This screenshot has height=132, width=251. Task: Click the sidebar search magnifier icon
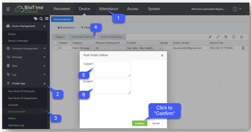point(41,19)
